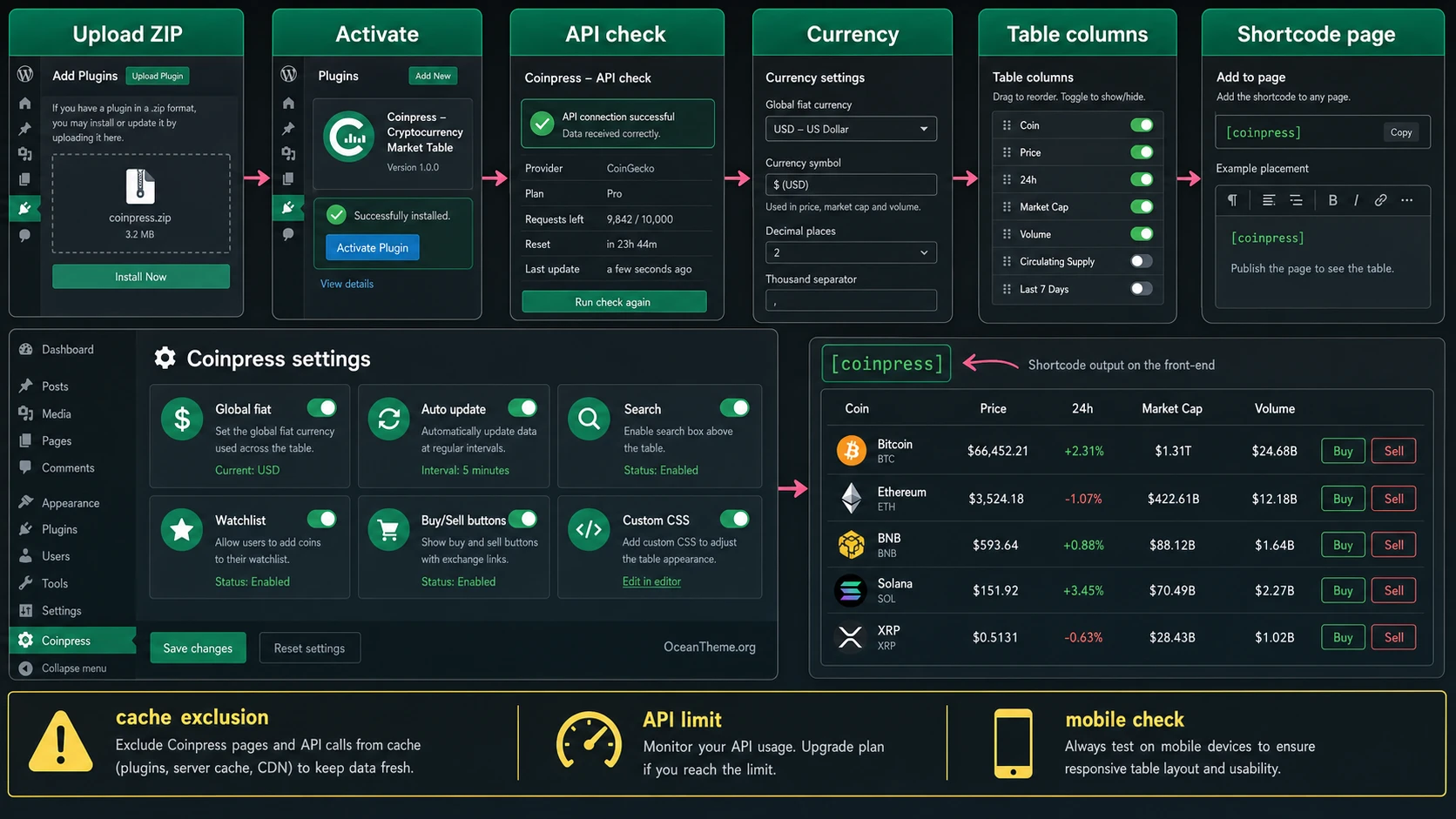Image resolution: width=1456 pixels, height=819 pixels.
Task: Toggle the Custom CSS setting switch
Action: pyautogui.click(x=735, y=519)
